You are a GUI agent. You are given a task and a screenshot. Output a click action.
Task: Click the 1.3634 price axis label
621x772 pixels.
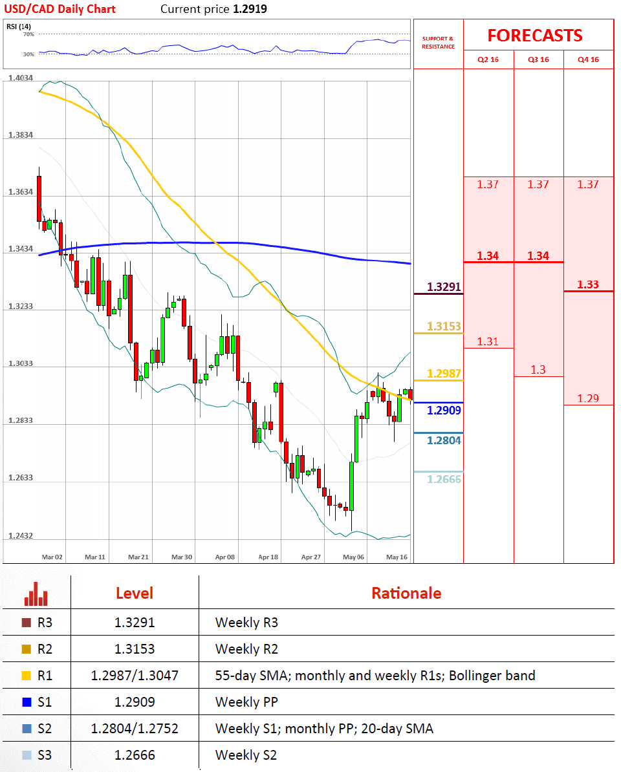(x=21, y=192)
